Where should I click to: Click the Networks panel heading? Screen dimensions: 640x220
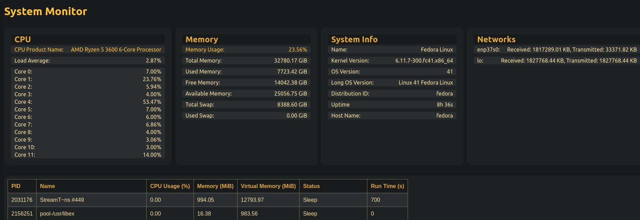(557, 39)
